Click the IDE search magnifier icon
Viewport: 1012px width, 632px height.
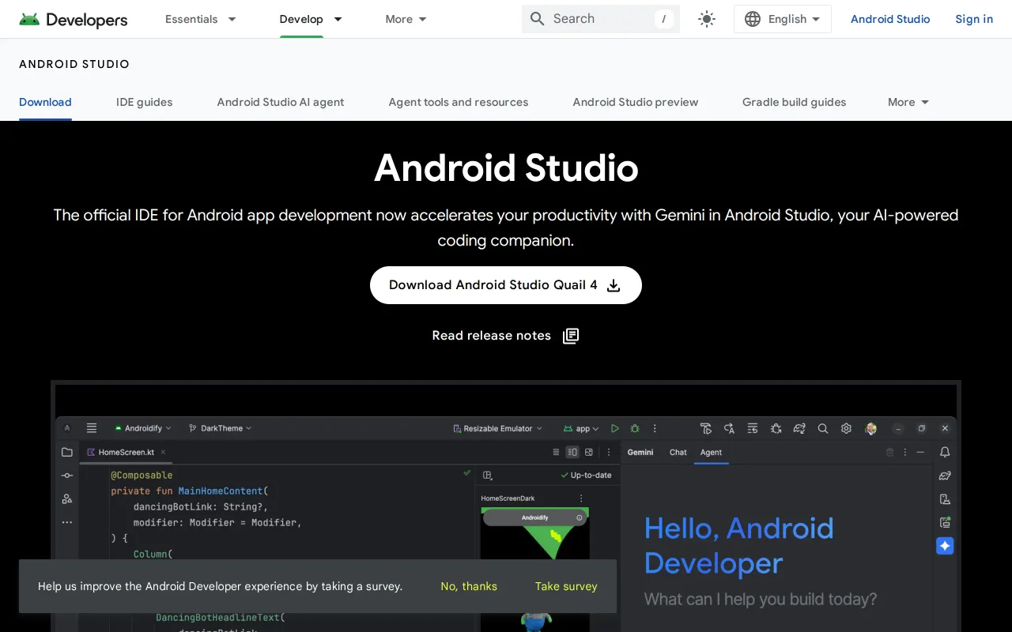(x=822, y=428)
